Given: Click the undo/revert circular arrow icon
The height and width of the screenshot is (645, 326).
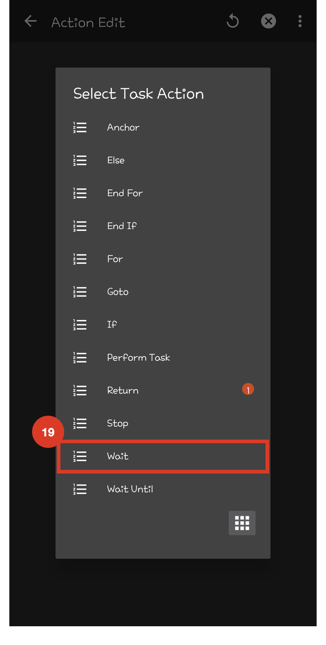Looking at the screenshot, I should [233, 21].
